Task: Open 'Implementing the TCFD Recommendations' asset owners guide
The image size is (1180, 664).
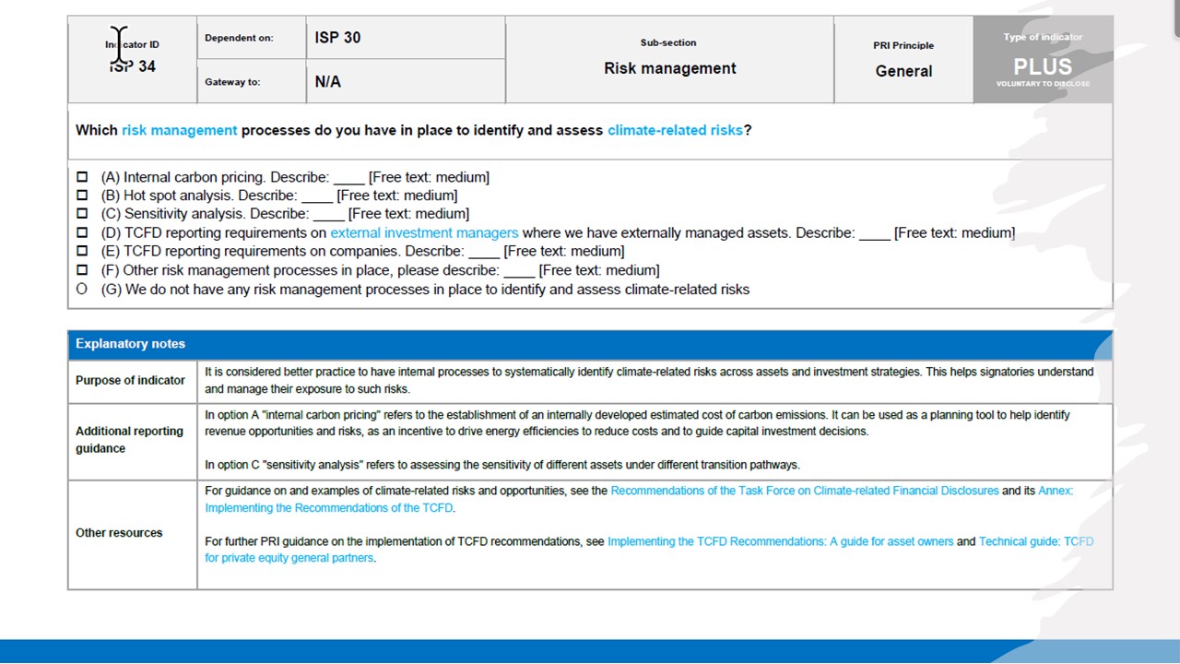Action: click(x=781, y=541)
